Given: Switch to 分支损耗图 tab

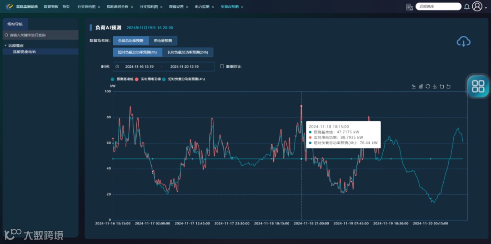Looking at the screenshot, I should pos(149,6).
